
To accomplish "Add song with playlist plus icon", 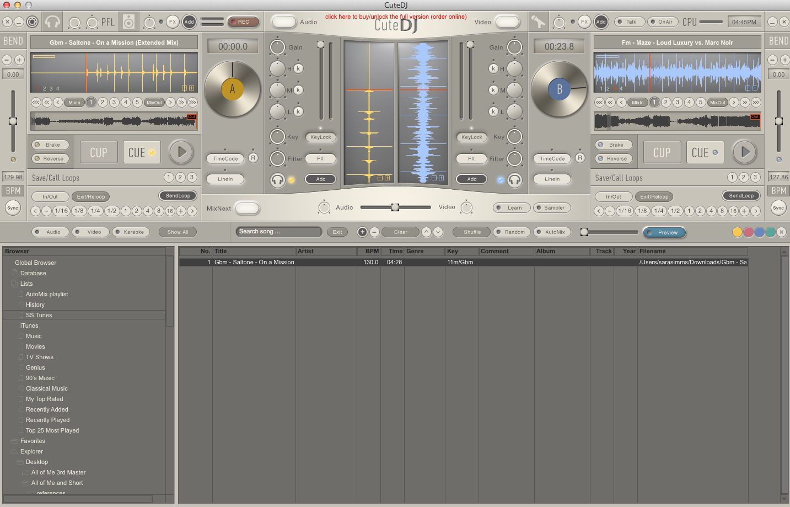I will (362, 232).
